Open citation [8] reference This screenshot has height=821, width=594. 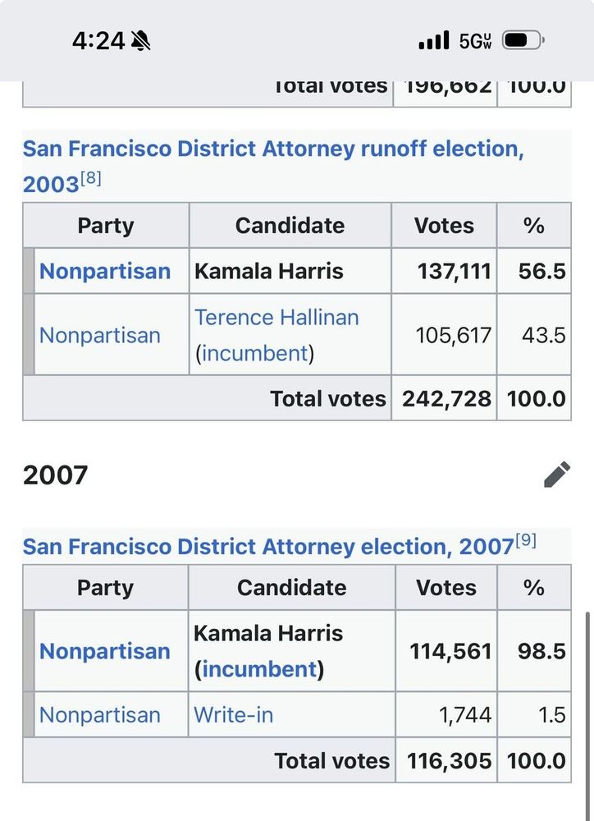click(x=90, y=178)
